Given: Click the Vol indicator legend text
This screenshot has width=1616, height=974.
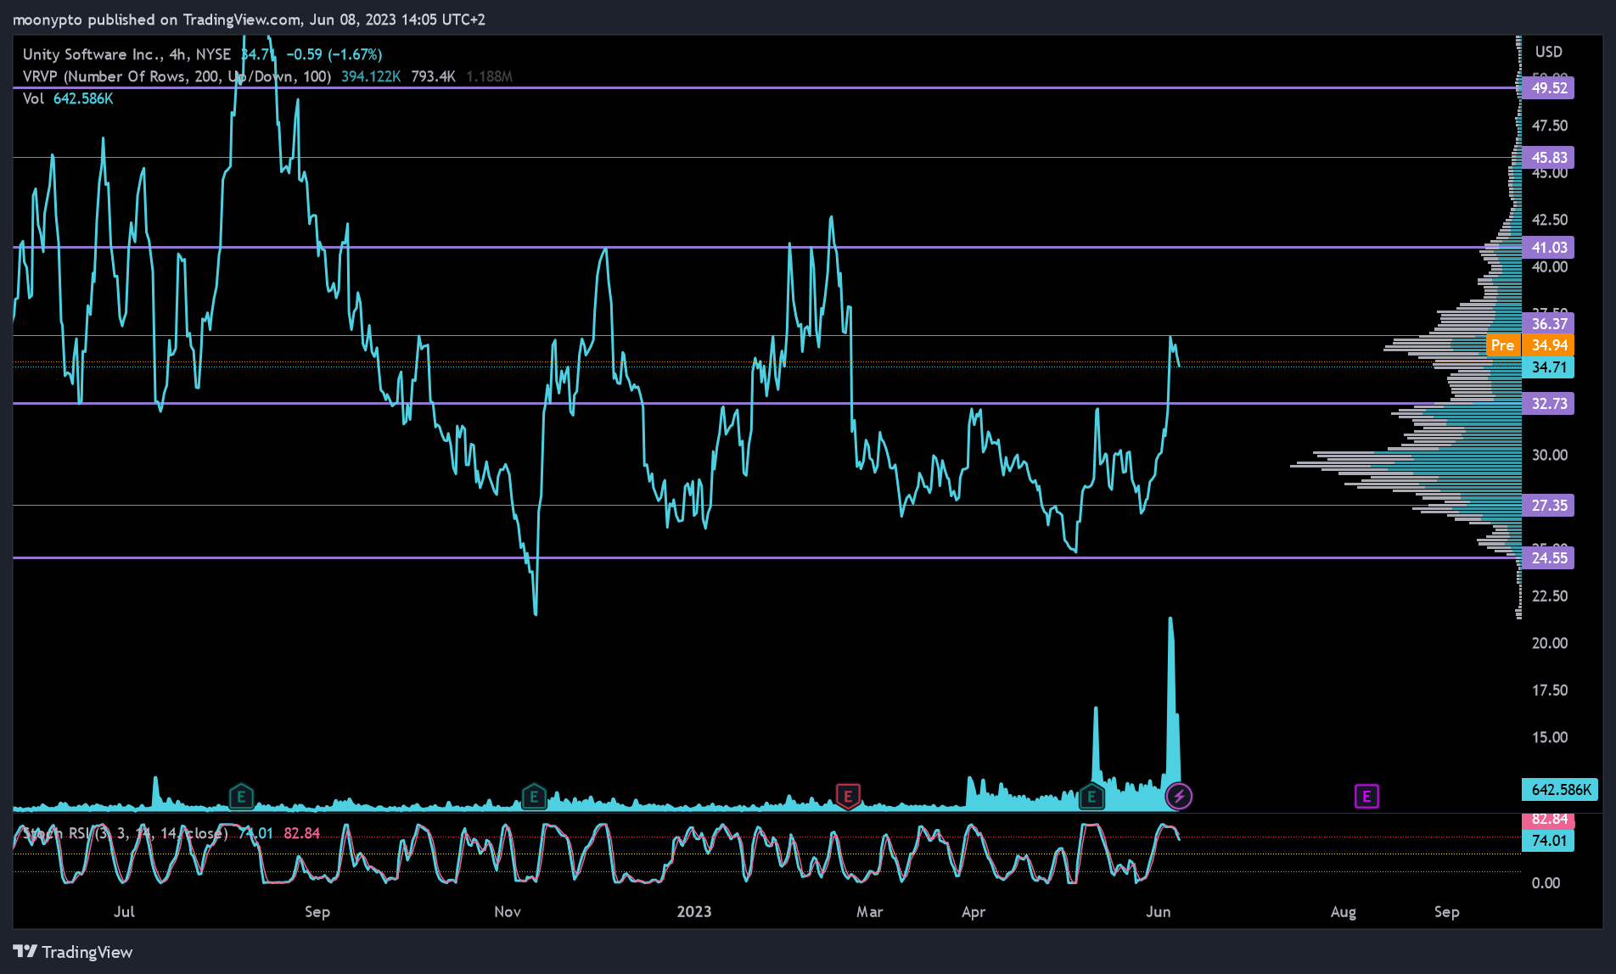Looking at the screenshot, I should 33,98.
